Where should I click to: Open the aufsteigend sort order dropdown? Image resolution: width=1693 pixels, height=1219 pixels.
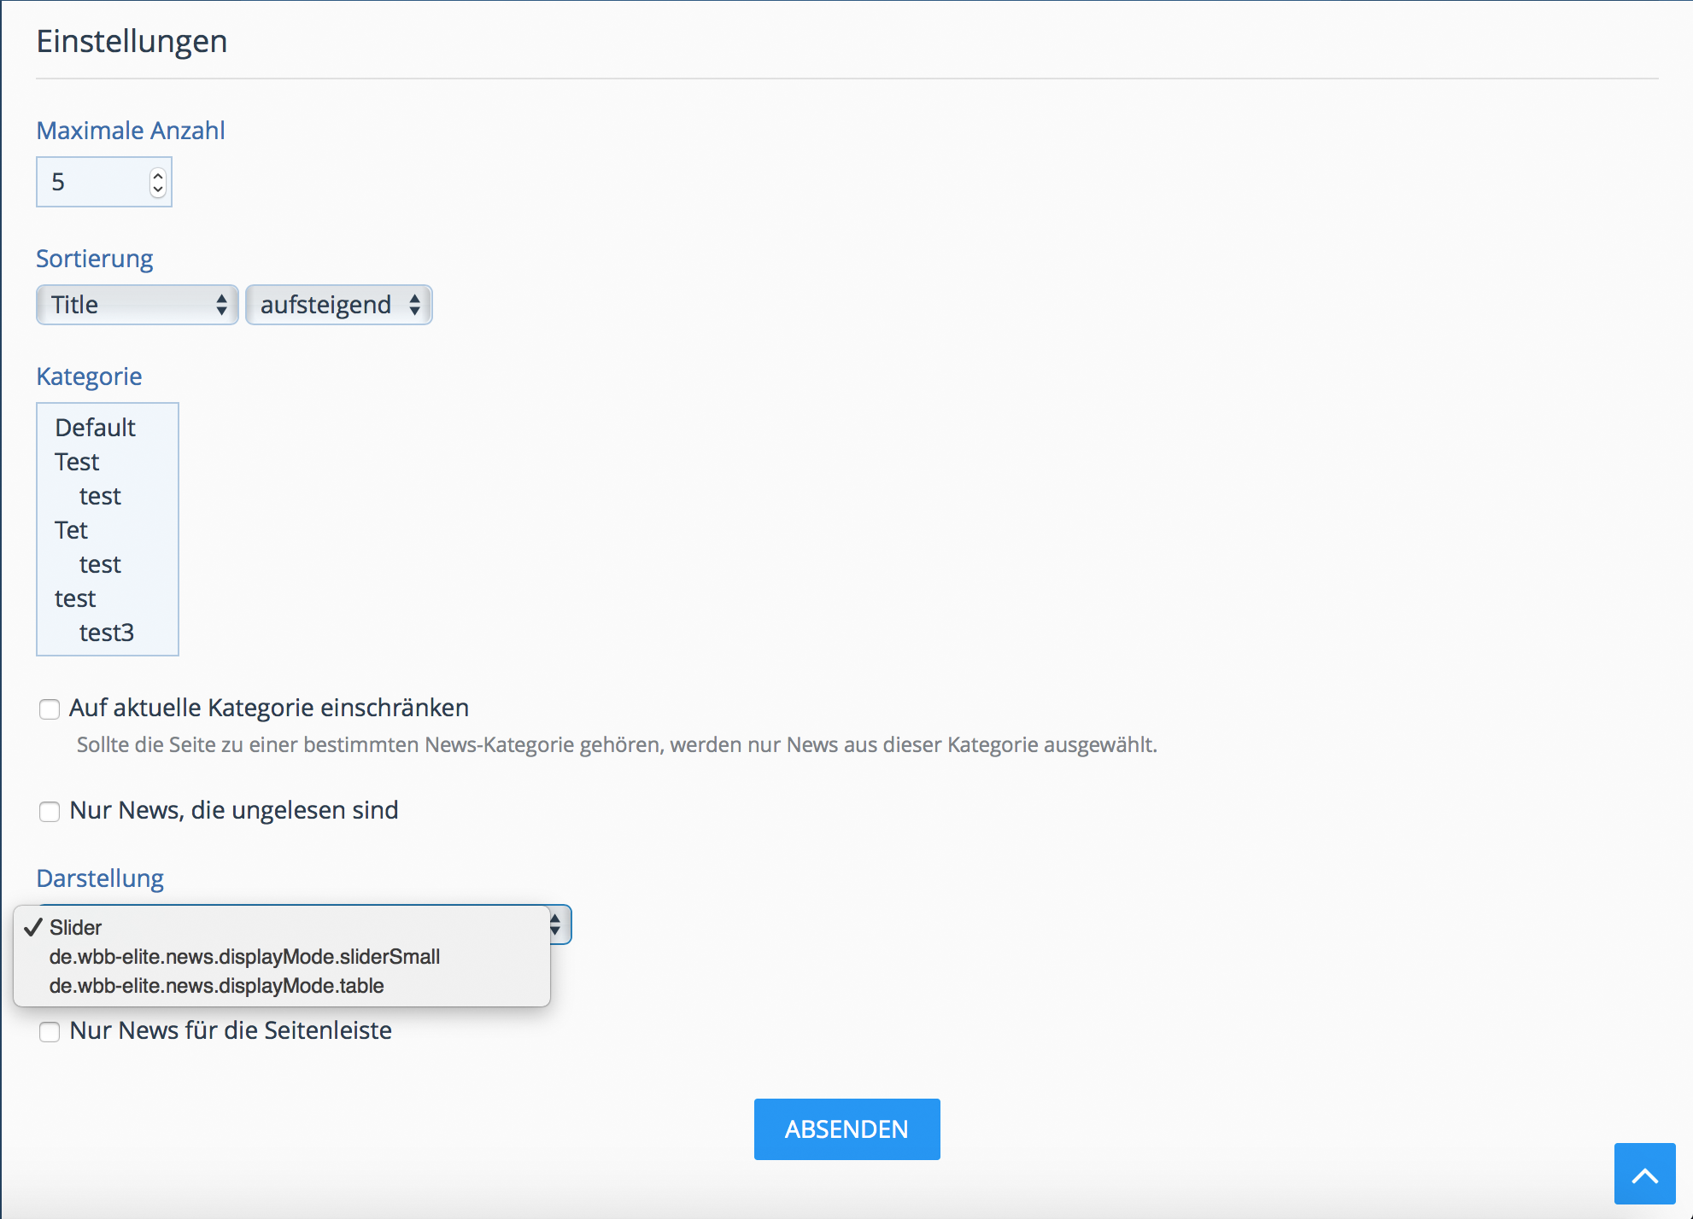339,305
